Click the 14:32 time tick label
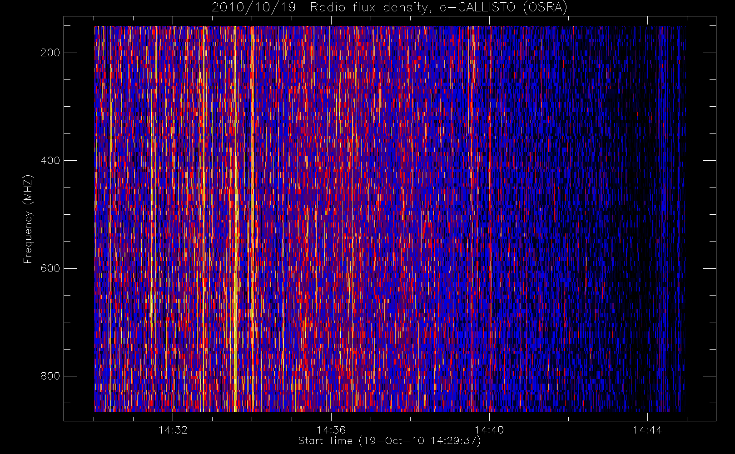This screenshot has height=454, width=735. 173,430
